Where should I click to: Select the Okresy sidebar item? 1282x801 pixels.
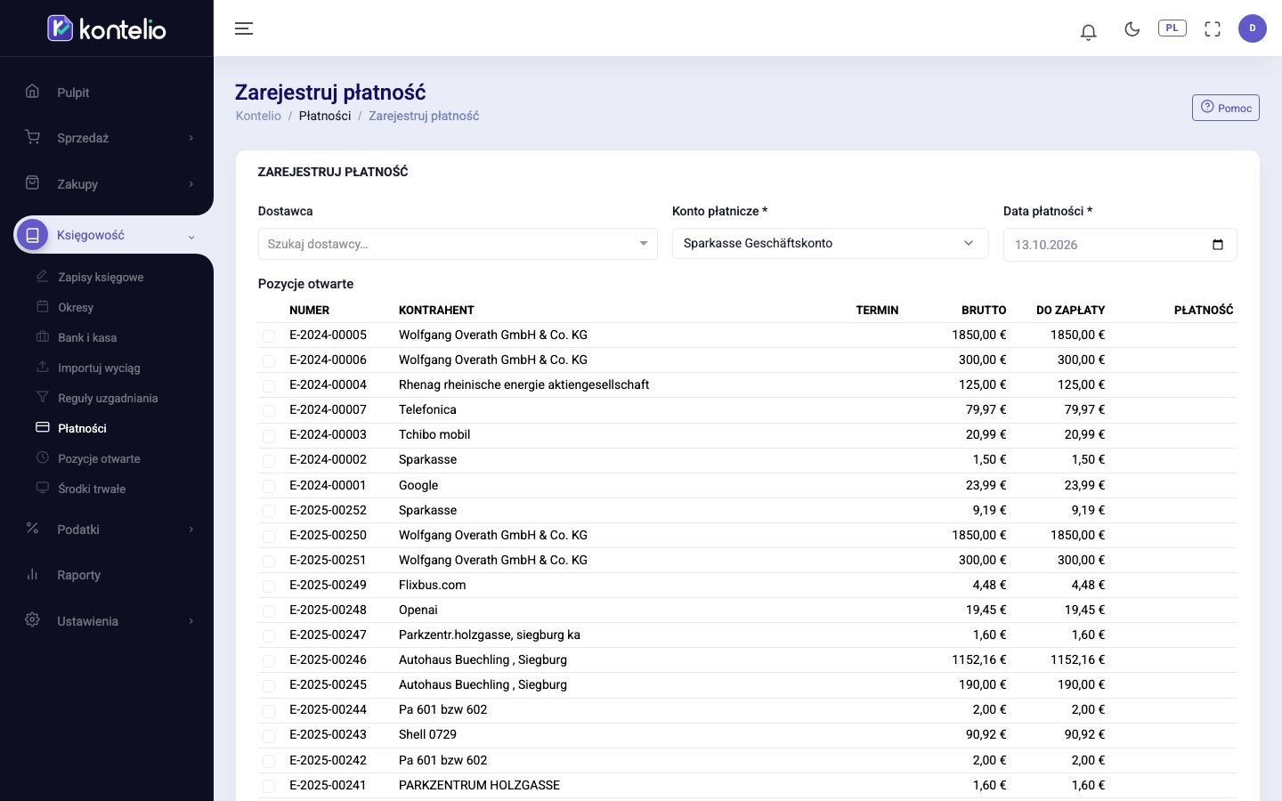76,307
